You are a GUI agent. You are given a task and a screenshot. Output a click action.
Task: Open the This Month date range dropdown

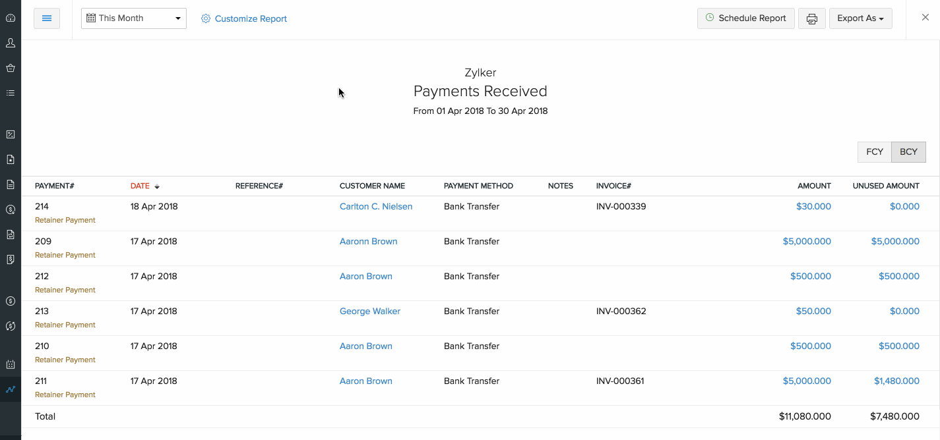tap(134, 18)
